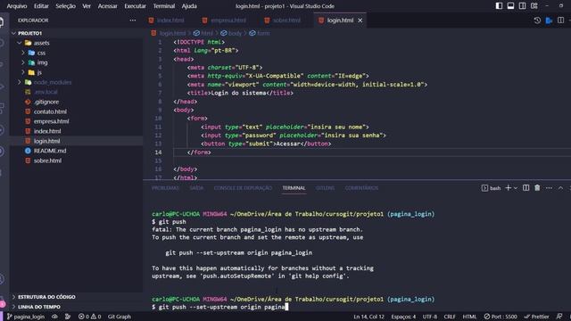Change the HTML language mode
Image resolution: width=571 pixels, height=321 pixels.
point(469,317)
